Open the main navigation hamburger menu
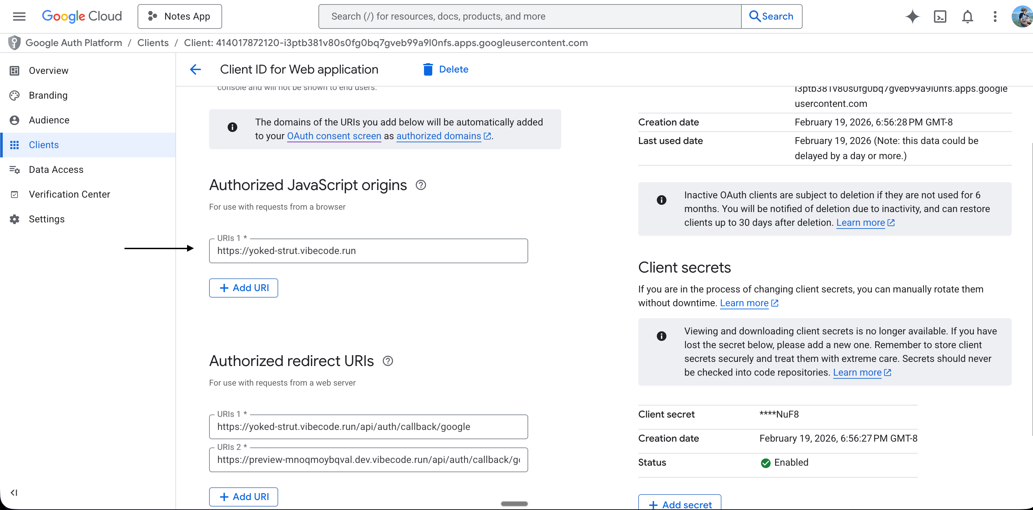 tap(19, 16)
